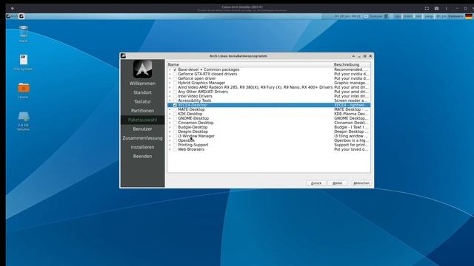
Task: Sort by the Name column header
Action: 250,64
